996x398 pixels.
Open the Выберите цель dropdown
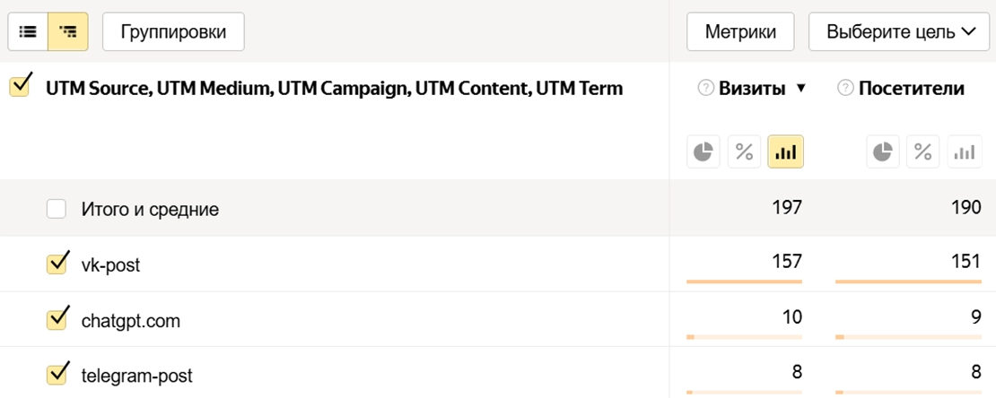pos(900,32)
